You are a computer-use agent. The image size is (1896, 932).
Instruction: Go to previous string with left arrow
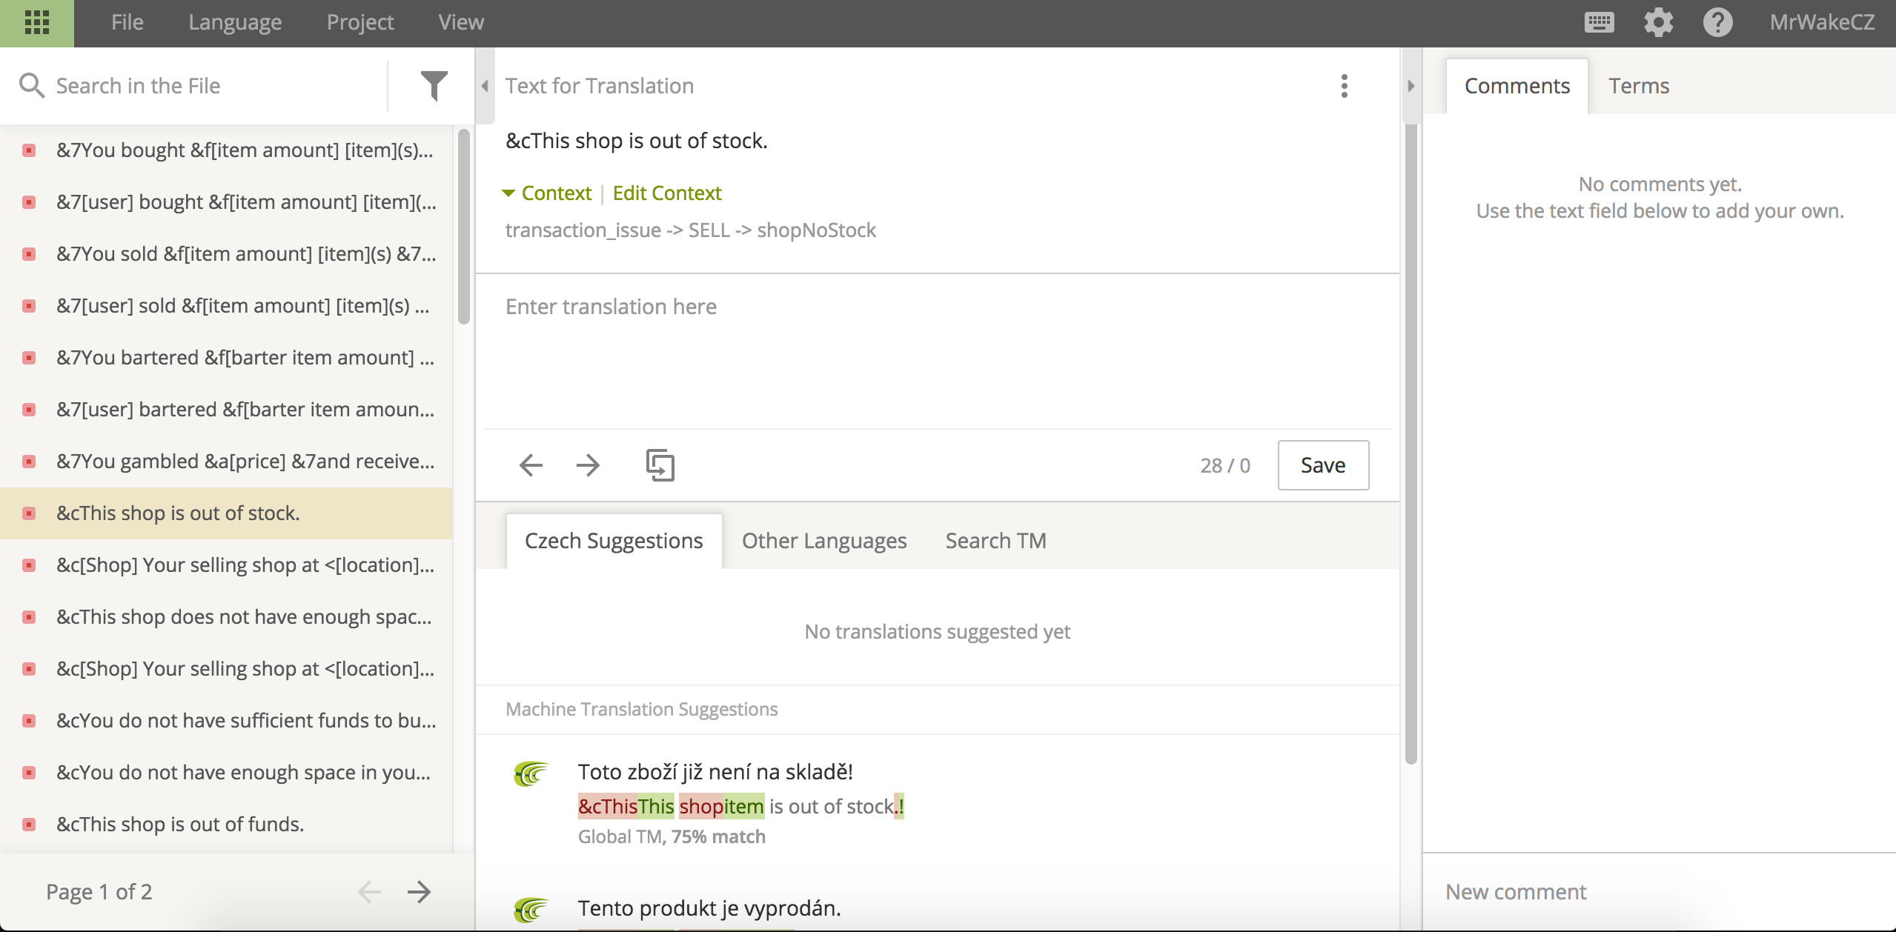(x=531, y=465)
